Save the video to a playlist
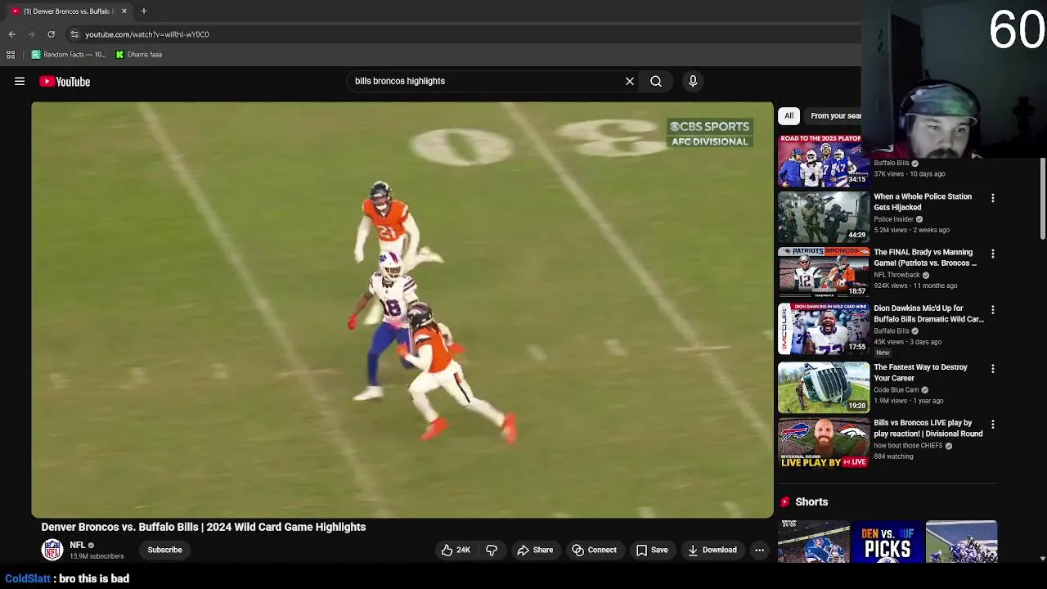 click(x=652, y=550)
